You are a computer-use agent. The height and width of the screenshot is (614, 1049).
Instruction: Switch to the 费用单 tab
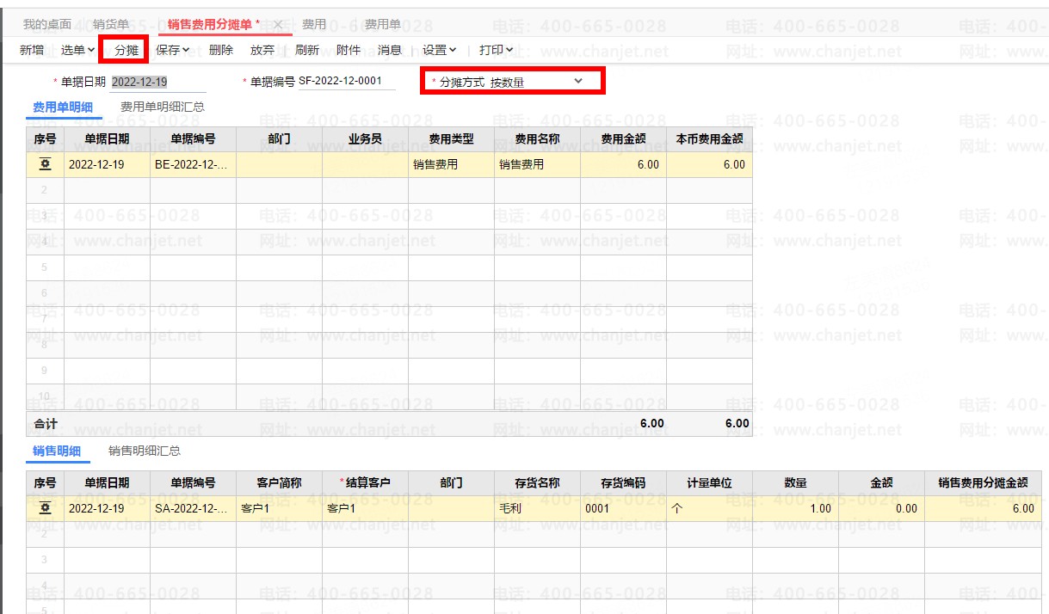[x=383, y=25]
